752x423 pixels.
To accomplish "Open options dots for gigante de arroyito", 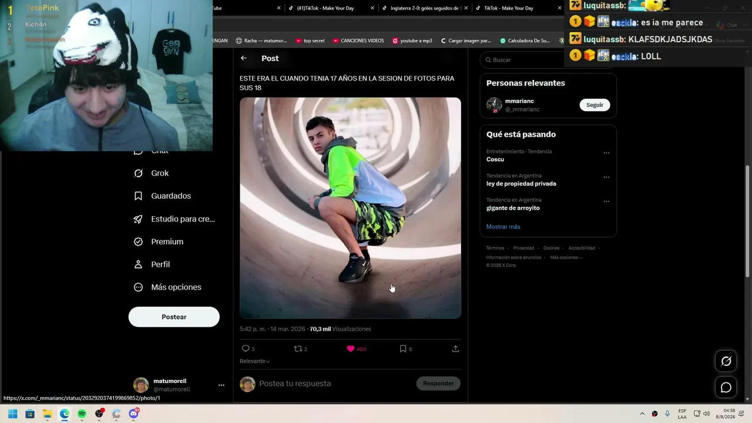I will pyautogui.click(x=606, y=202).
